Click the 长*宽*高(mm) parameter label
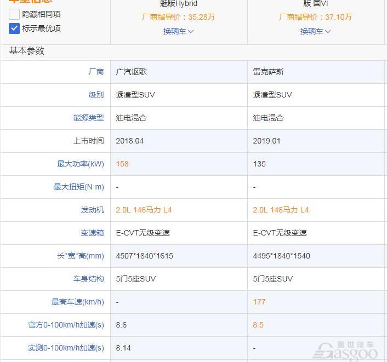 click(81, 256)
